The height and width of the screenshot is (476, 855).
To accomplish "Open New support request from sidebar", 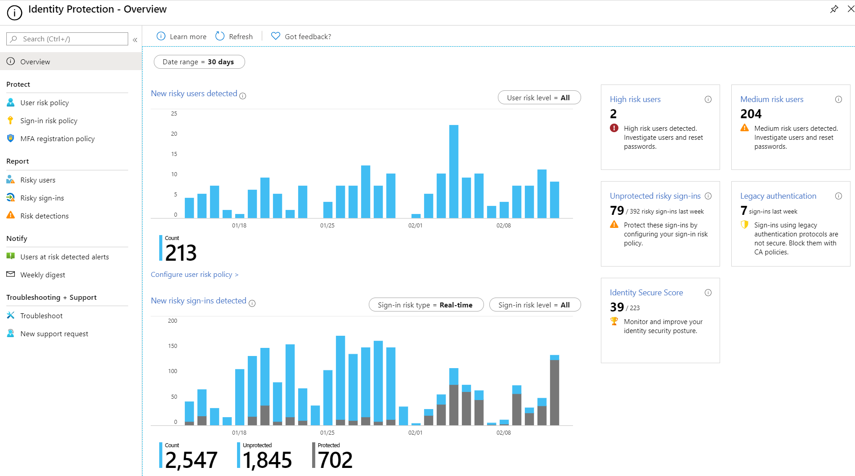I will coord(54,334).
